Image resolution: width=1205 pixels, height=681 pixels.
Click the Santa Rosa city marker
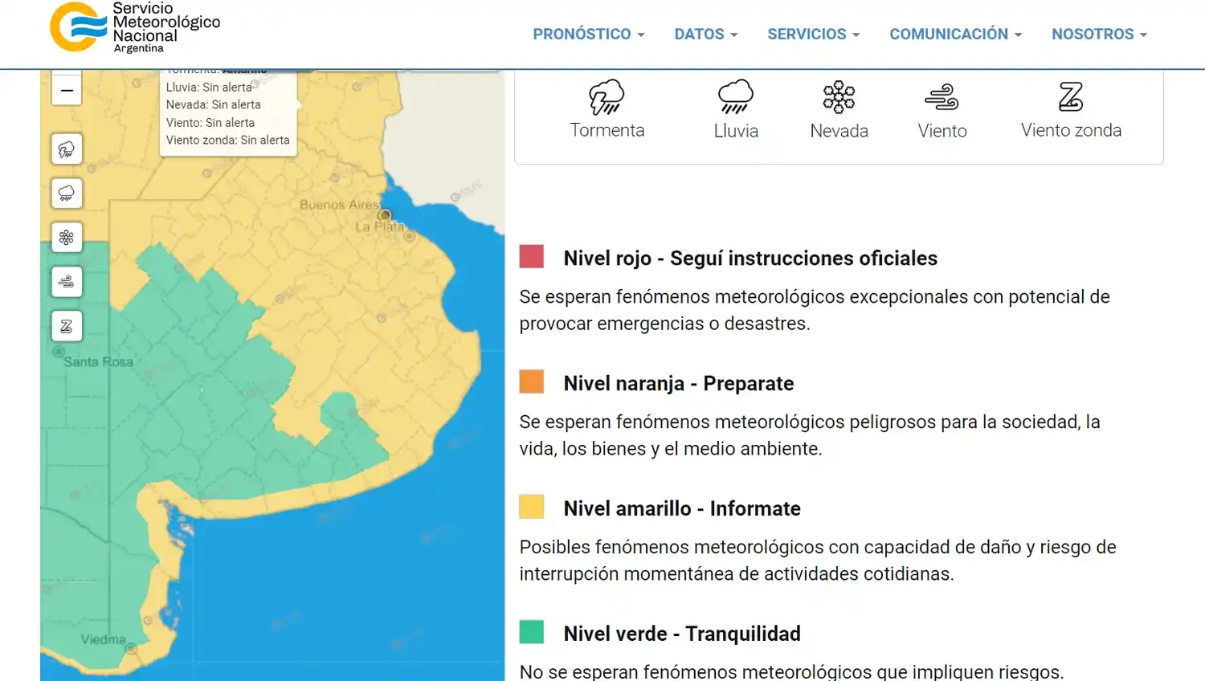pos(59,352)
